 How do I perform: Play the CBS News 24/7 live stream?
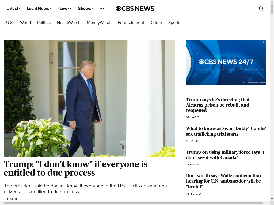[226, 62]
